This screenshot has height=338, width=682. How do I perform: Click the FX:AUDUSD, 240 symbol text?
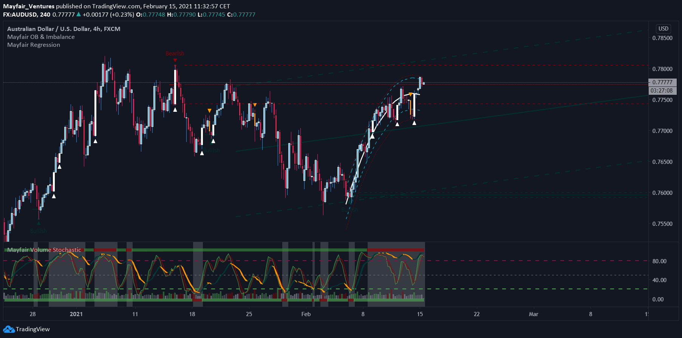tap(26, 14)
